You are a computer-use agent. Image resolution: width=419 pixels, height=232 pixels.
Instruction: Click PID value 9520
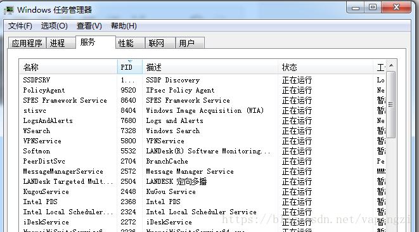click(128, 91)
